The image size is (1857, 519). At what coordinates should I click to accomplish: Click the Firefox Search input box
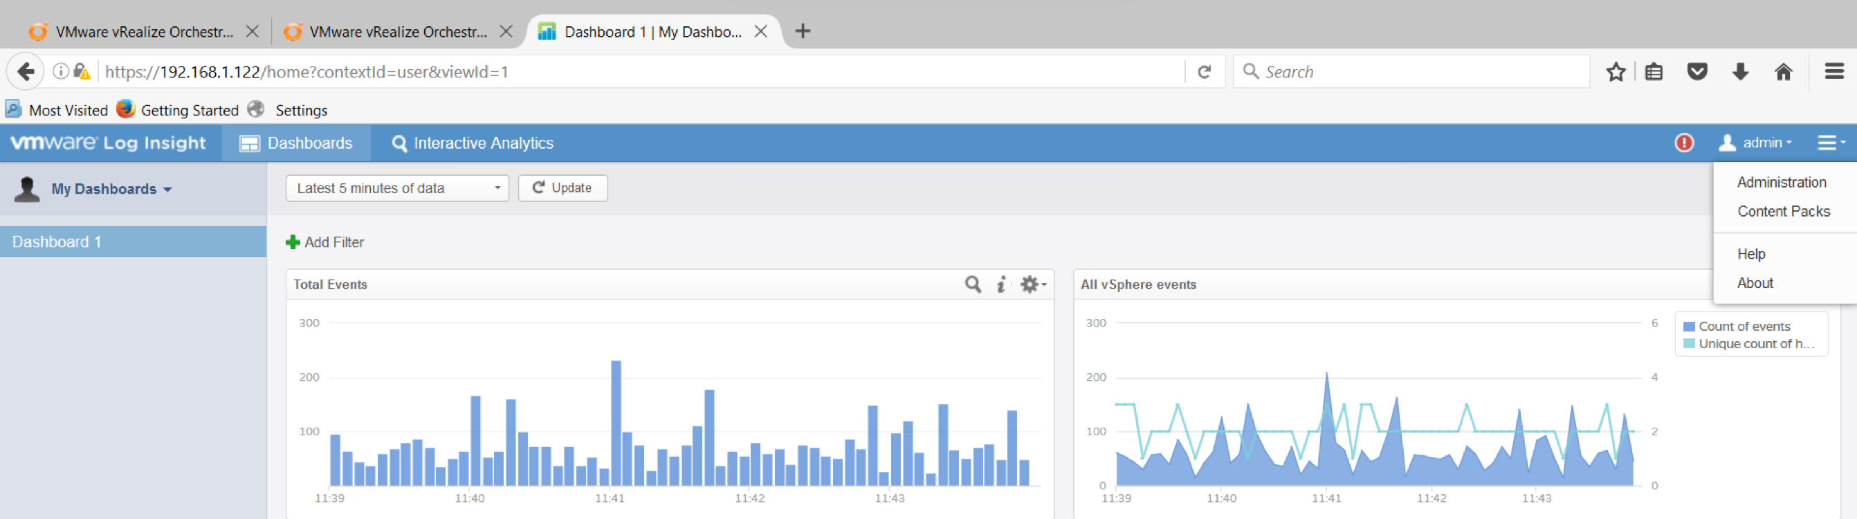pos(1411,71)
